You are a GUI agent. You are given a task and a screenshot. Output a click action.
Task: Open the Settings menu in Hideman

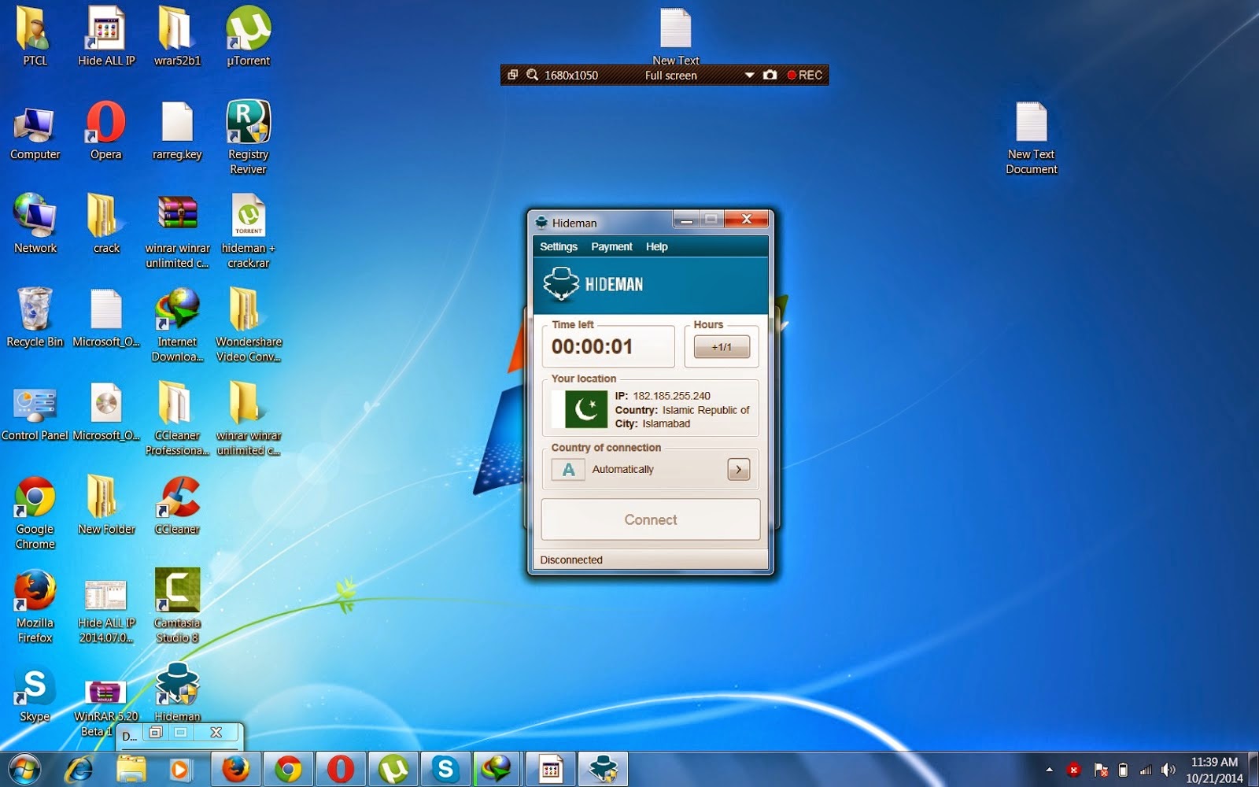pyautogui.click(x=559, y=246)
